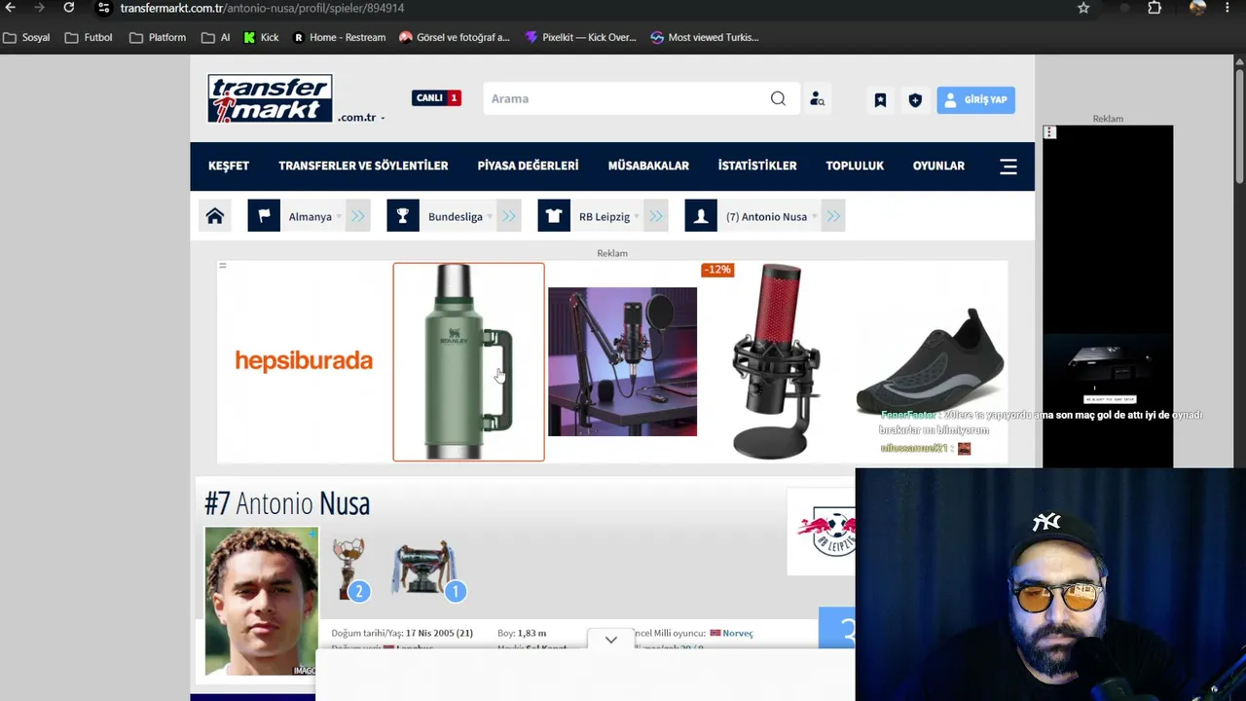Open the Sosyal bookmarks folder
Screen dimensions: 1246x701
coord(26,37)
